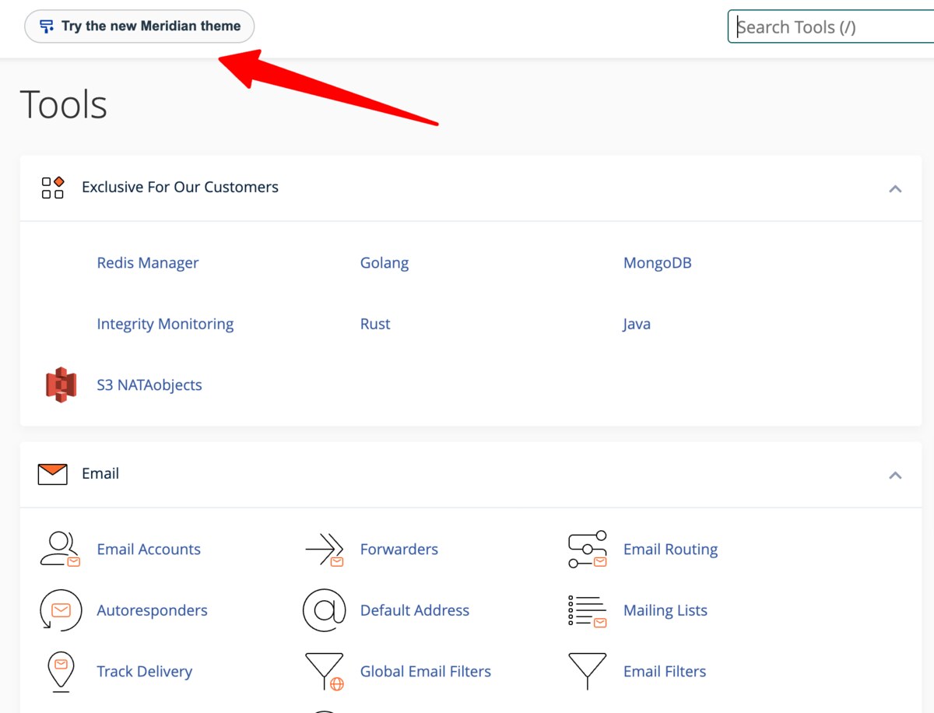Open the Track Delivery link
Screen dimensions: 934x713
144,671
